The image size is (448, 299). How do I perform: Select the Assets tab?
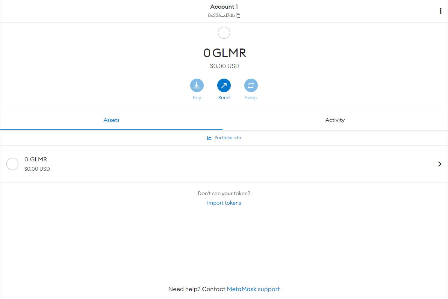(111, 120)
